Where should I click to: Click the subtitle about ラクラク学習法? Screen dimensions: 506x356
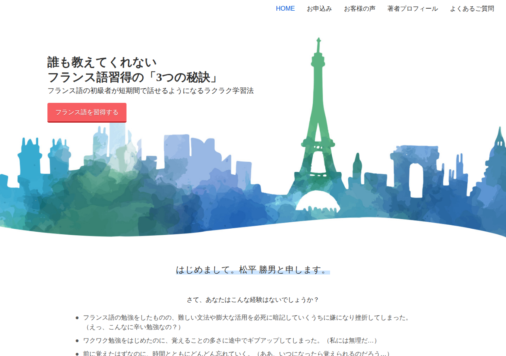point(151,91)
